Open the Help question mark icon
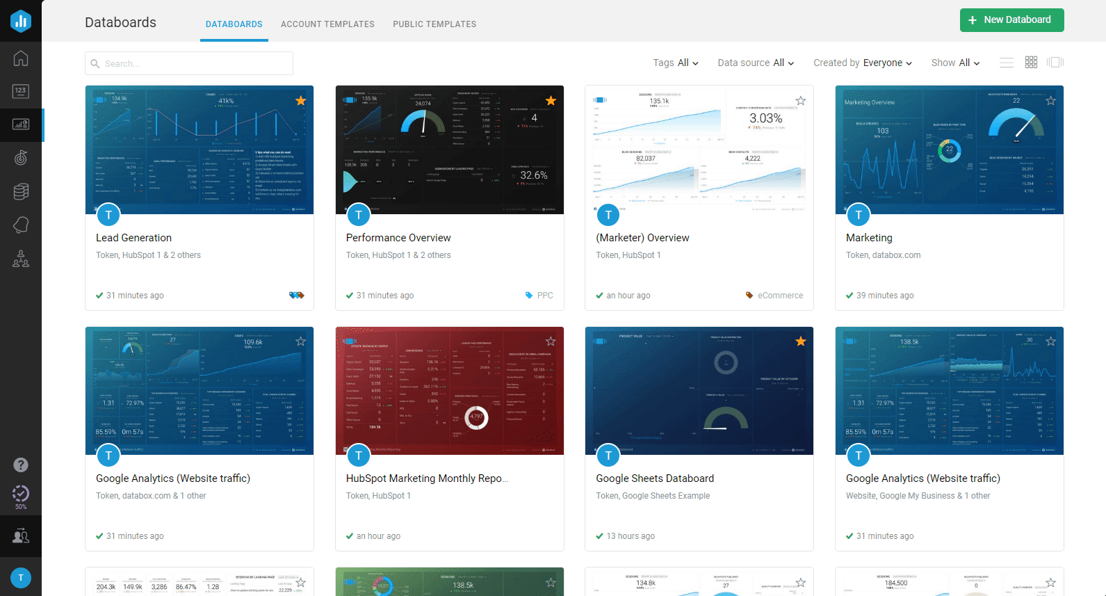The width and height of the screenshot is (1106, 596). (21, 465)
